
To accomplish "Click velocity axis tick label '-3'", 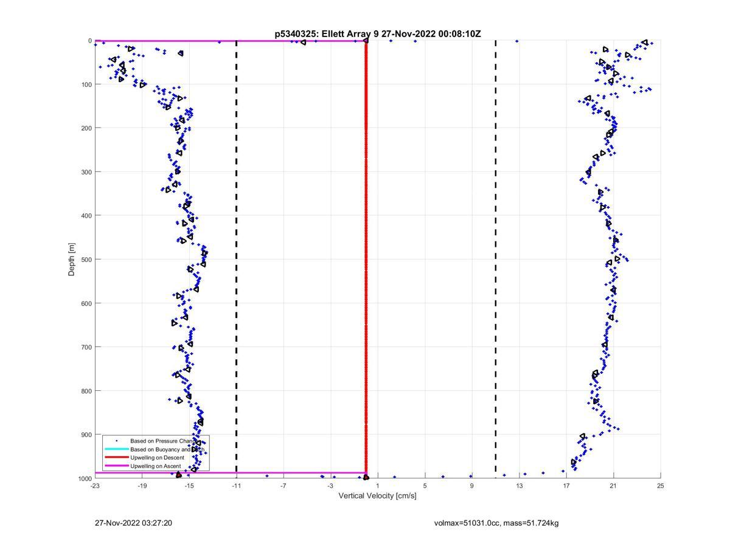I will click(330, 486).
